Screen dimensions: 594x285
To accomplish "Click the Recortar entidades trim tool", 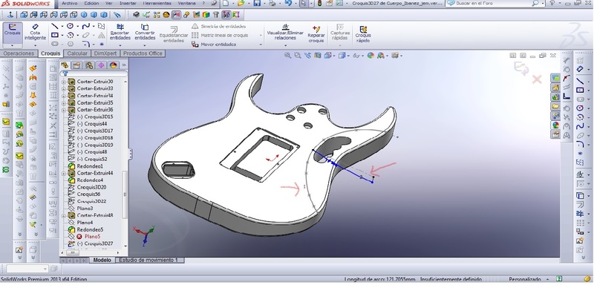I will (x=120, y=32).
